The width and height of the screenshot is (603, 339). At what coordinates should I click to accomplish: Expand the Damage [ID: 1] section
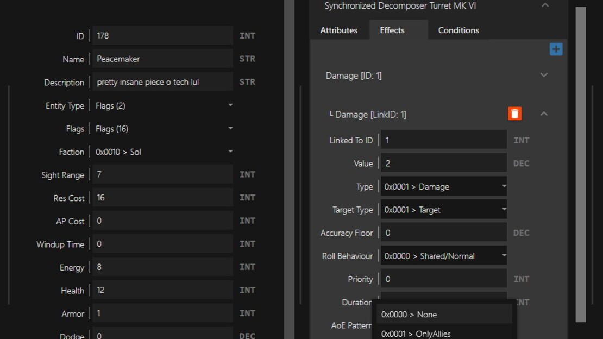point(544,75)
